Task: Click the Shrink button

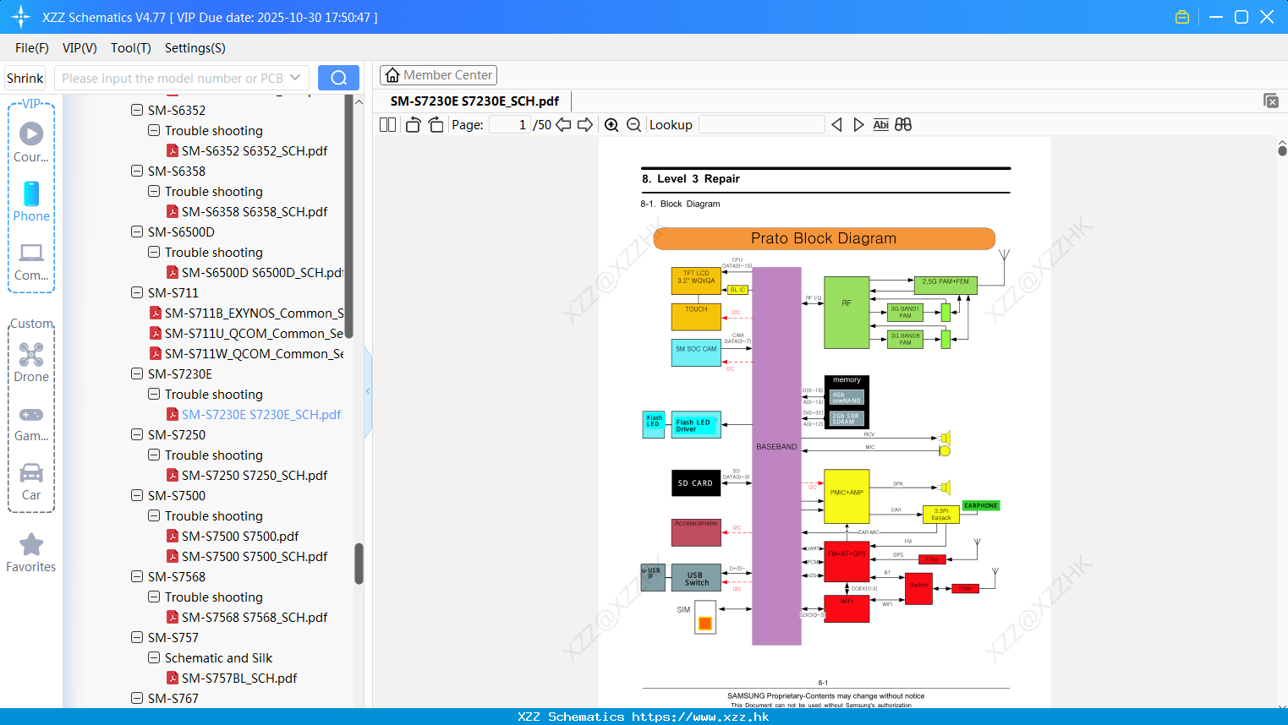Action: pyautogui.click(x=25, y=78)
